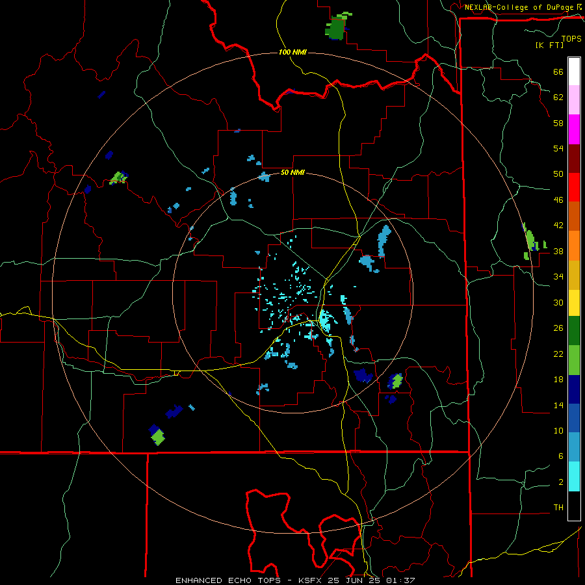Click the light green echo in the southwest

158,437
